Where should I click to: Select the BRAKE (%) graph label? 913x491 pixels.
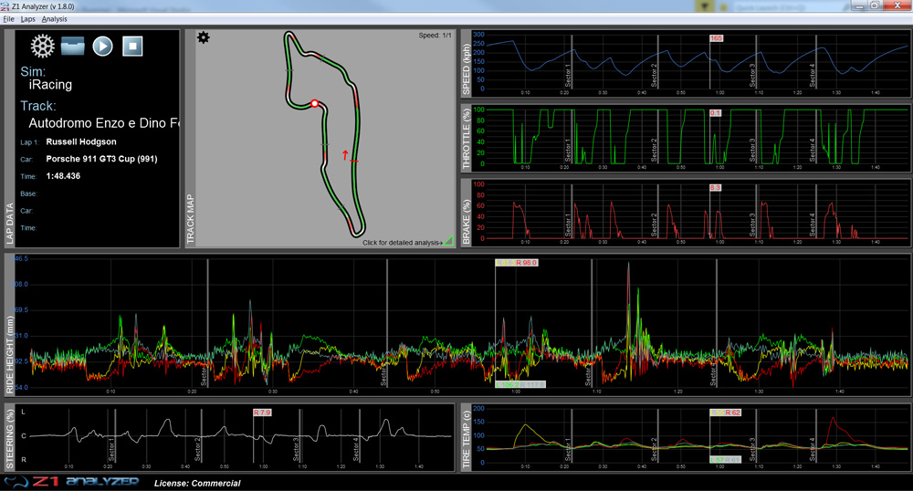pos(467,223)
